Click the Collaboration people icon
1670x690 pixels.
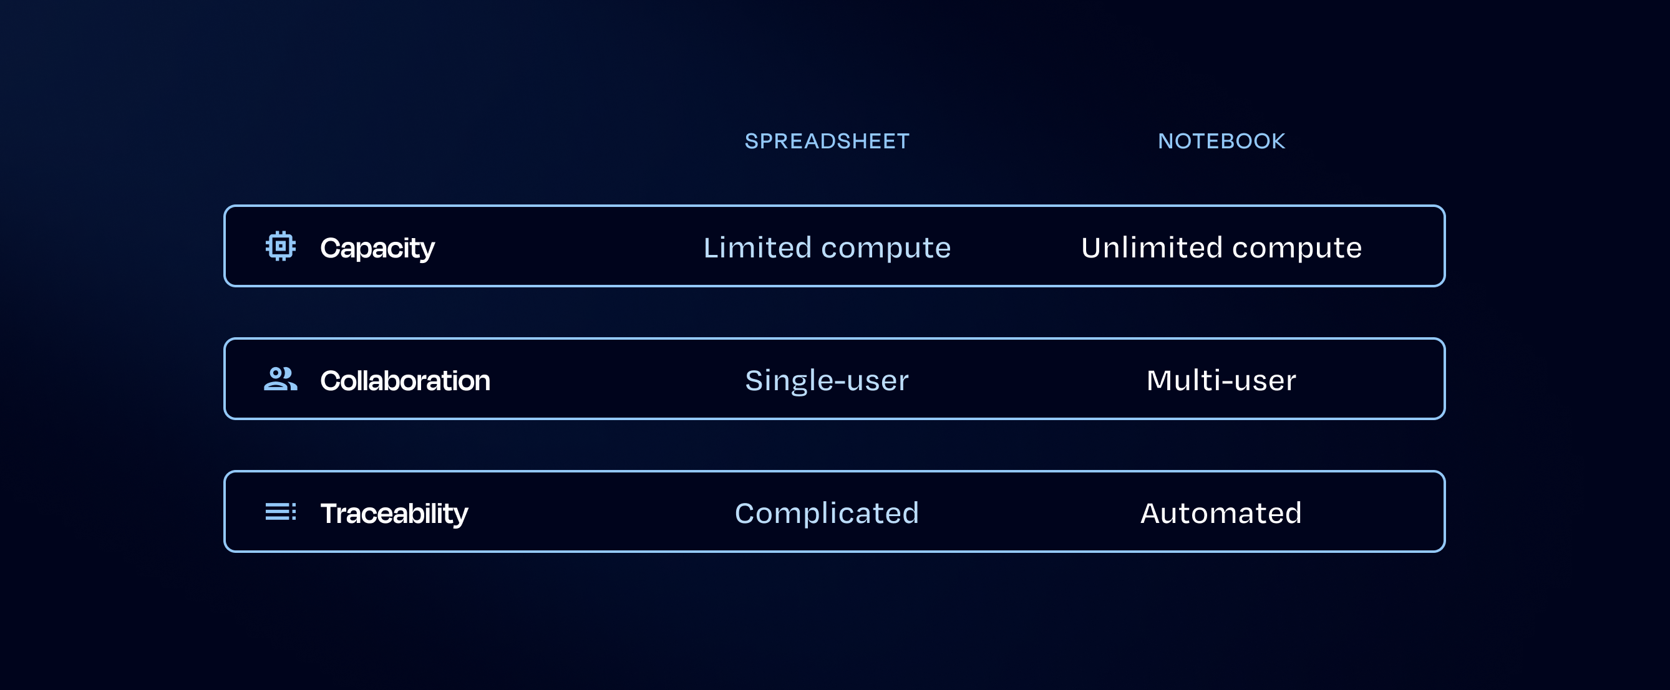[281, 379]
